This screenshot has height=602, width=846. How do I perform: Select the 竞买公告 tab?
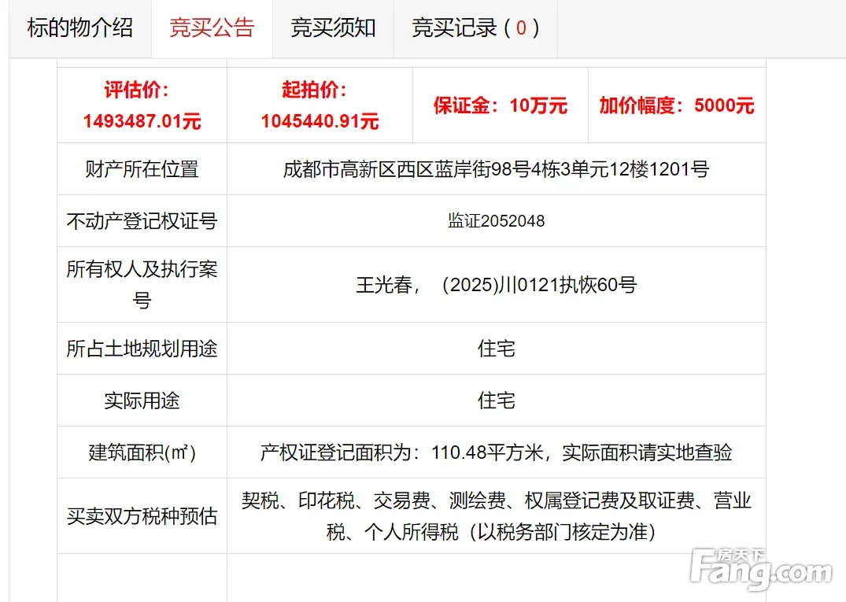coord(212,28)
